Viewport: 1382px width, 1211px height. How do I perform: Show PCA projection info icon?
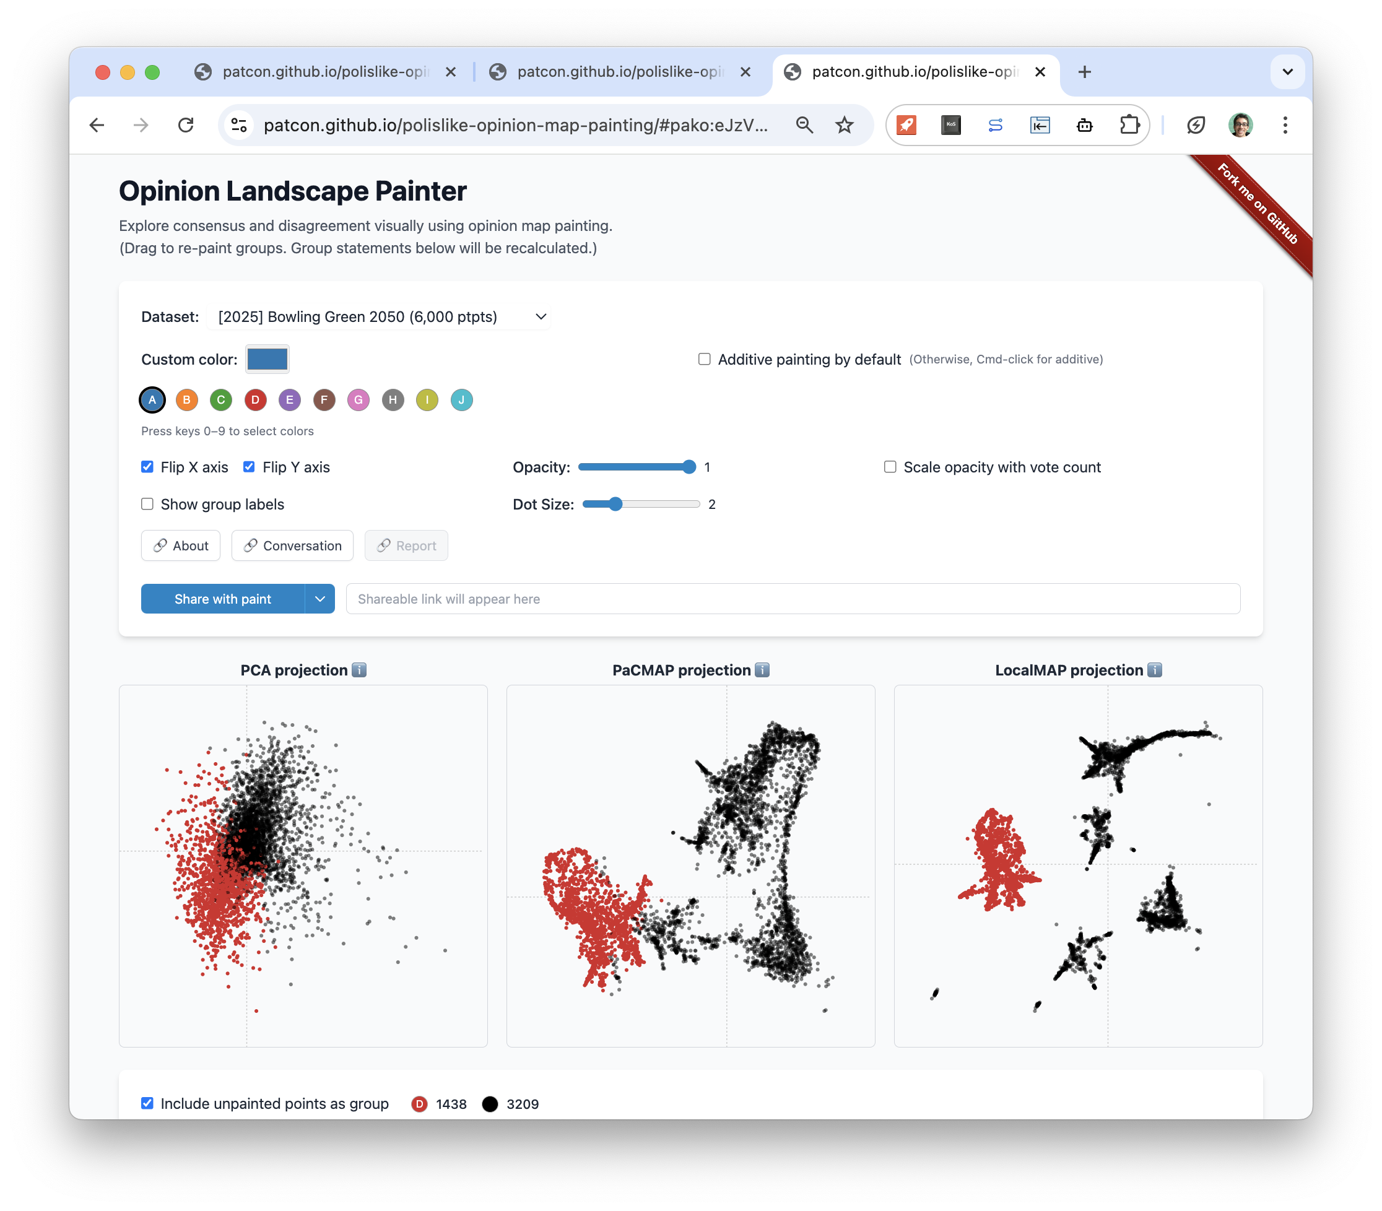[360, 670]
